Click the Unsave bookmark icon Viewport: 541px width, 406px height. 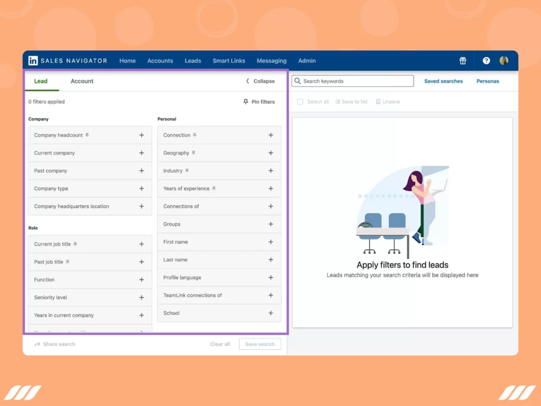(378, 102)
